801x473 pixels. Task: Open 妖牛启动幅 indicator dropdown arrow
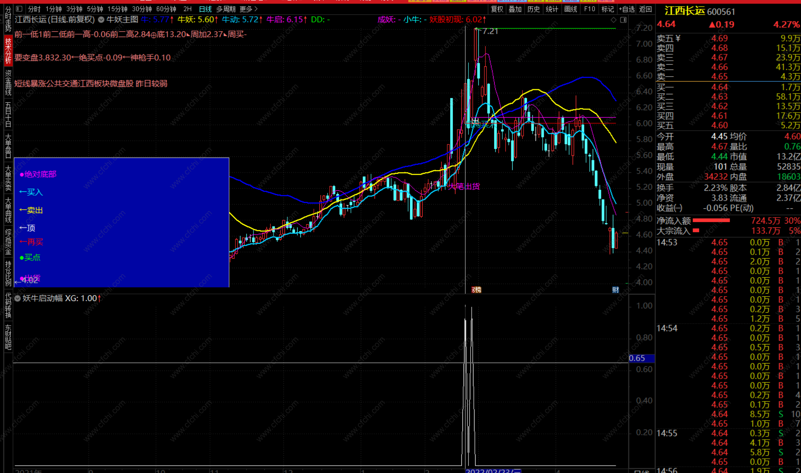(18, 298)
